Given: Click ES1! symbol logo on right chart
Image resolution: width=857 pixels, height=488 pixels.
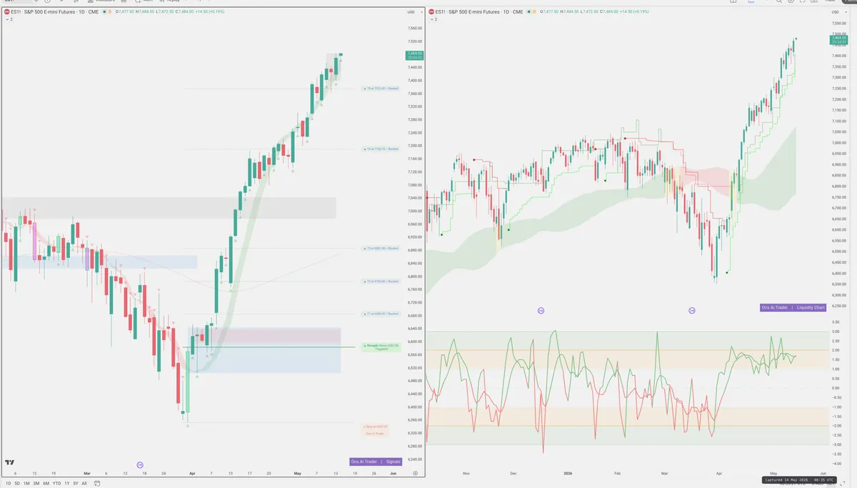Looking at the screenshot, I should tap(431, 11).
